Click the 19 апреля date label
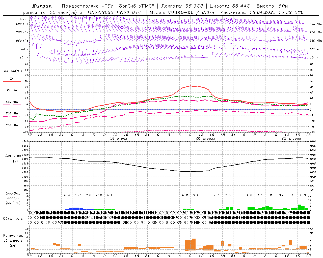The width and height of the screenshot is (323, 258). coord(120,139)
